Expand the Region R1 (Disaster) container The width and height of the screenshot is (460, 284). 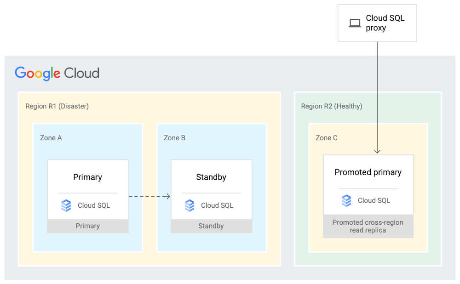click(x=57, y=106)
